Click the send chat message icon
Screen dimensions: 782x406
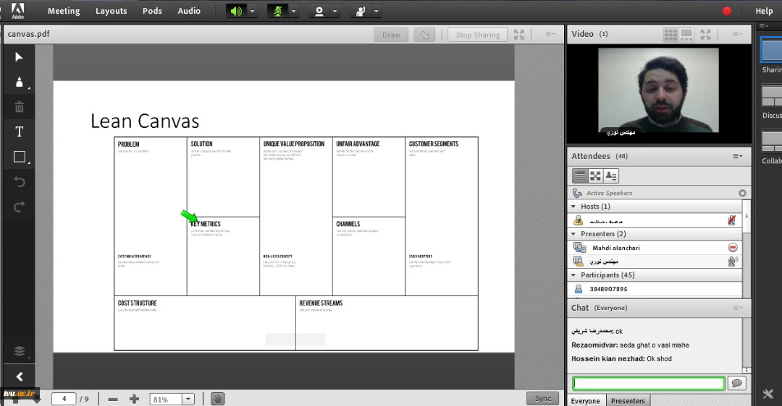click(x=737, y=383)
